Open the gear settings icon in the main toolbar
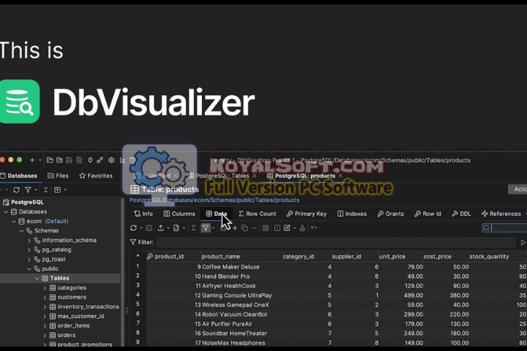Screen dimensions: 527x351 (x=111, y=160)
